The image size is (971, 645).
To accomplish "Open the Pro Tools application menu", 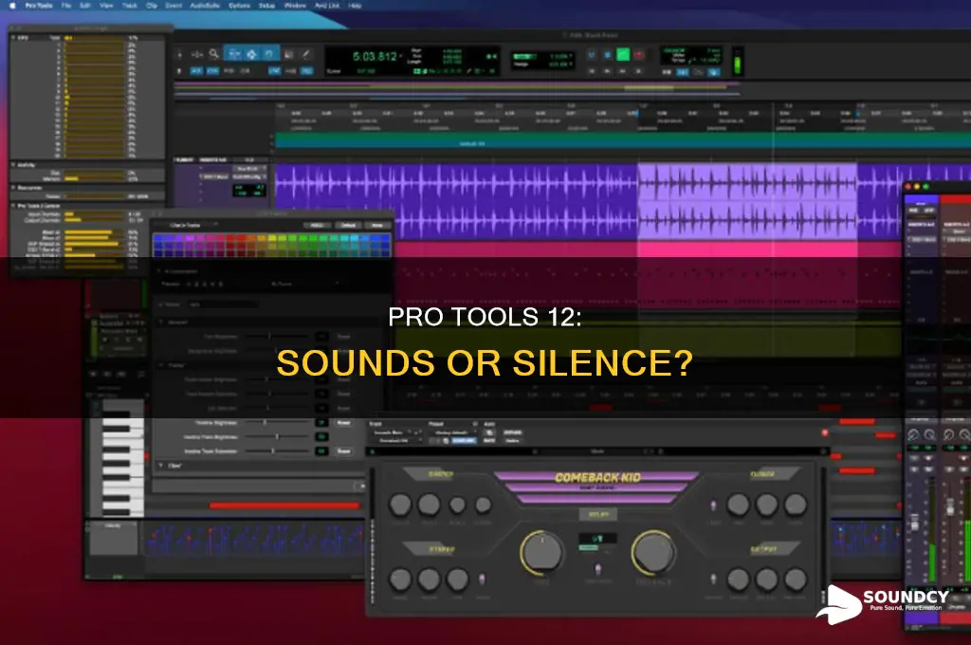I will tap(38, 6).
